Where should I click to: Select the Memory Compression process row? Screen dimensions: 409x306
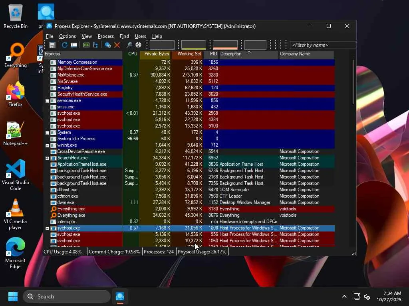click(x=189, y=62)
